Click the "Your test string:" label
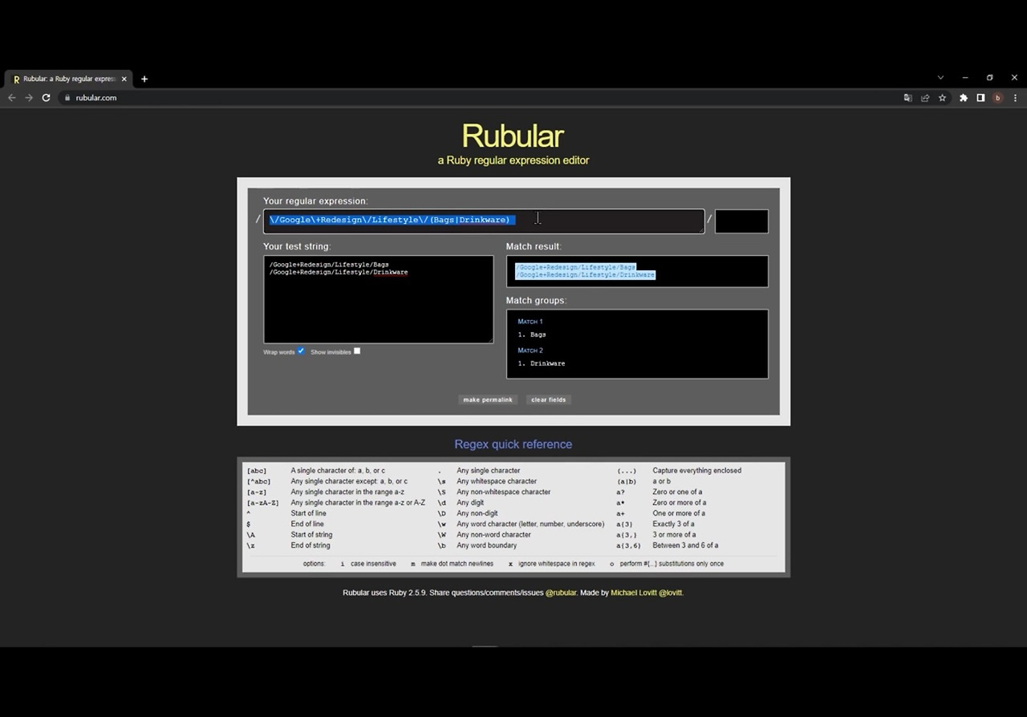Image resolution: width=1027 pixels, height=717 pixels. tap(297, 246)
